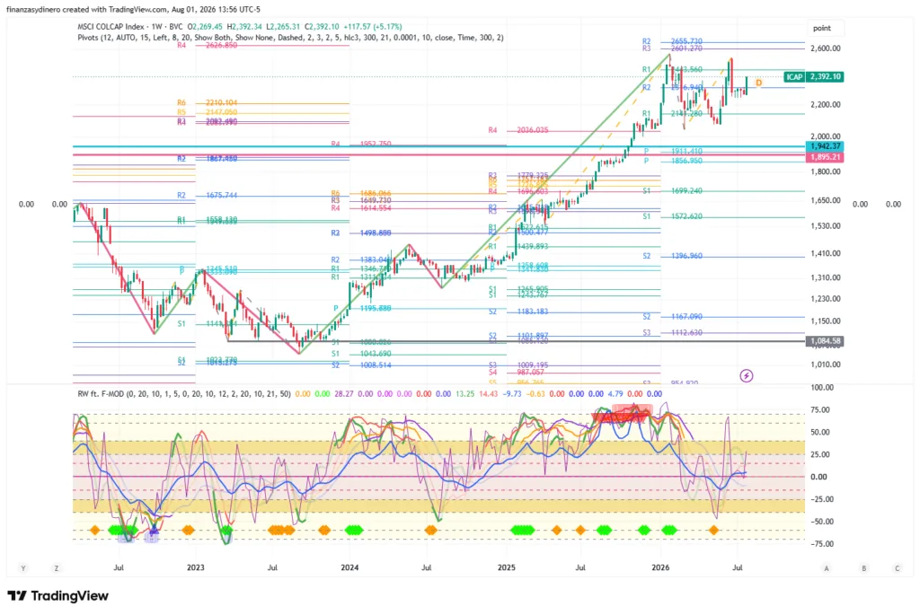This screenshot has height=615, width=920.
Task: Click the orange D marker beside the last candle
Action: [x=758, y=83]
